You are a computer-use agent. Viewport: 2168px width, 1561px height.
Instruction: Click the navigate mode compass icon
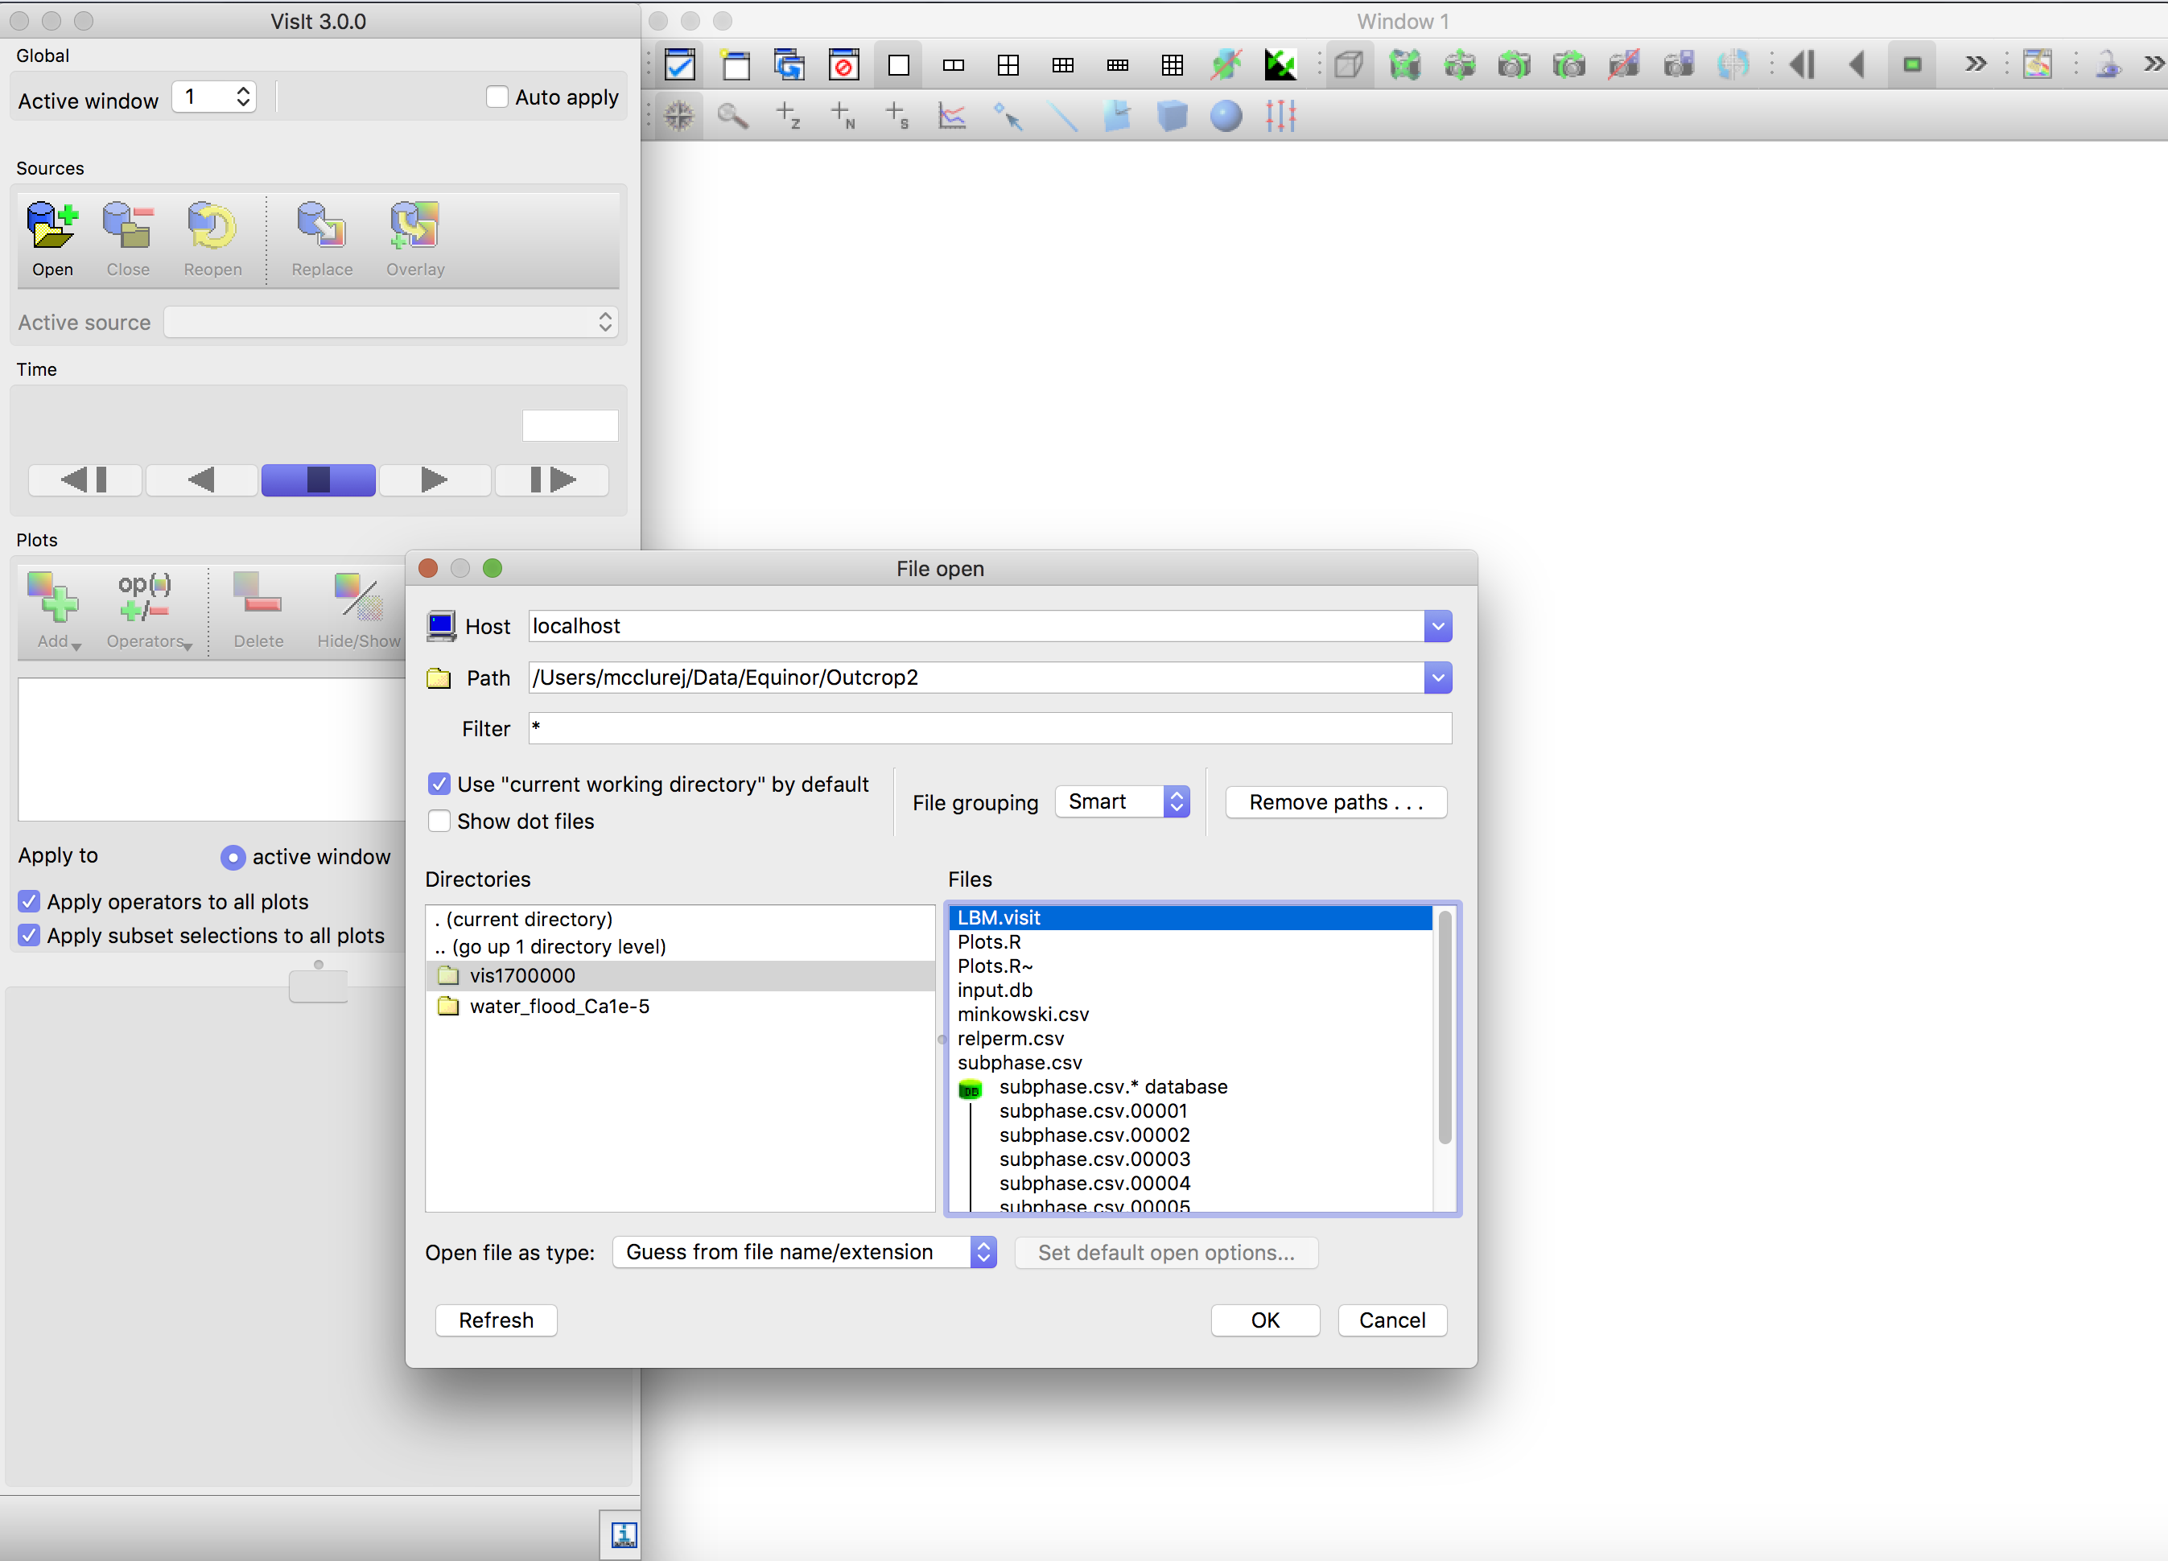(x=678, y=117)
